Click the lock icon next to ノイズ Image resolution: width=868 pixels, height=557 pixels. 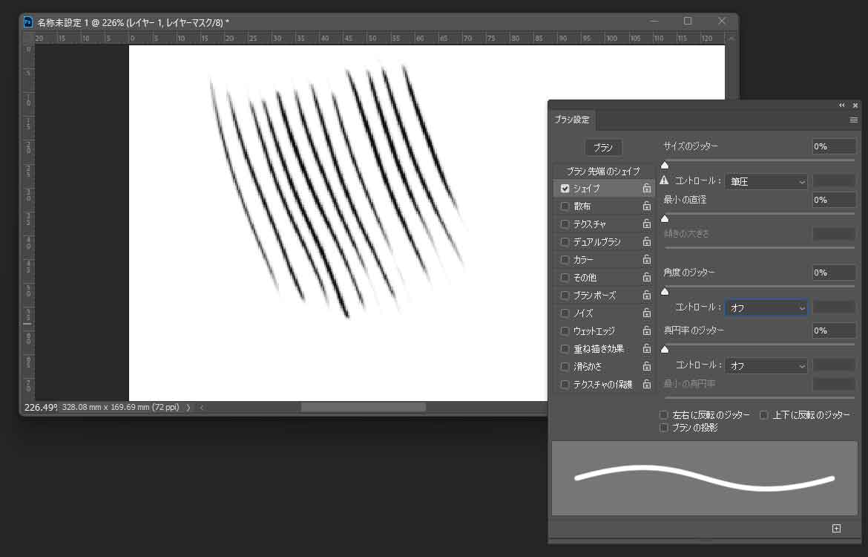[647, 313]
